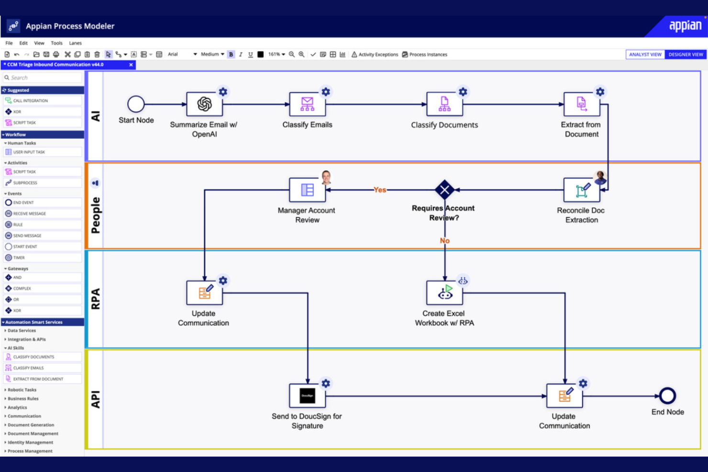
Task: Activate the pointer selection tool
Action: 109,54
